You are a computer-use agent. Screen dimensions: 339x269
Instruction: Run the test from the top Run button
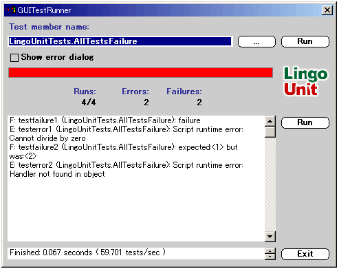(305, 41)
